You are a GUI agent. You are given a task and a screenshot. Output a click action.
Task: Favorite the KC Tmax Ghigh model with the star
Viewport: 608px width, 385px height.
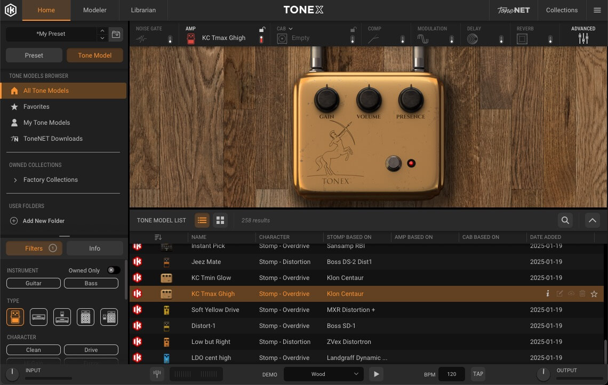pos(594,293)
